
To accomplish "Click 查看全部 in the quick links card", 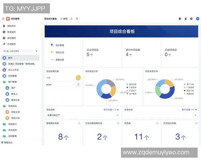I will (57, 60).
